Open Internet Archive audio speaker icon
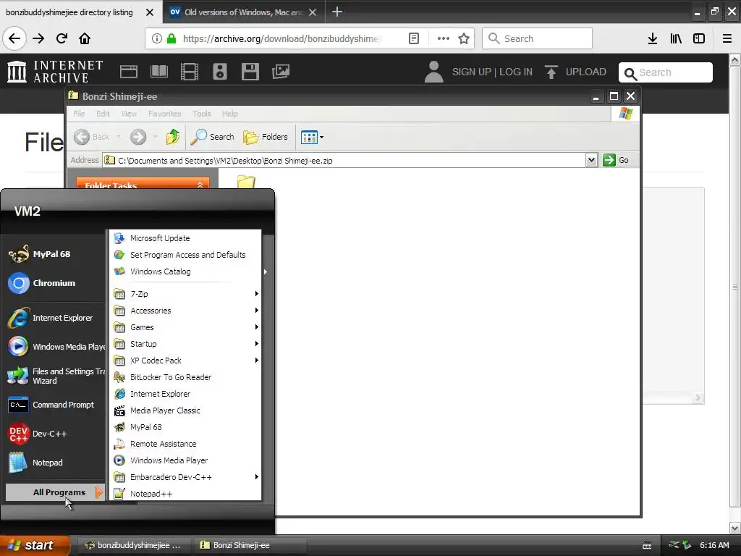The width and height of the screenshot is (741, 556). coord(220,72)
